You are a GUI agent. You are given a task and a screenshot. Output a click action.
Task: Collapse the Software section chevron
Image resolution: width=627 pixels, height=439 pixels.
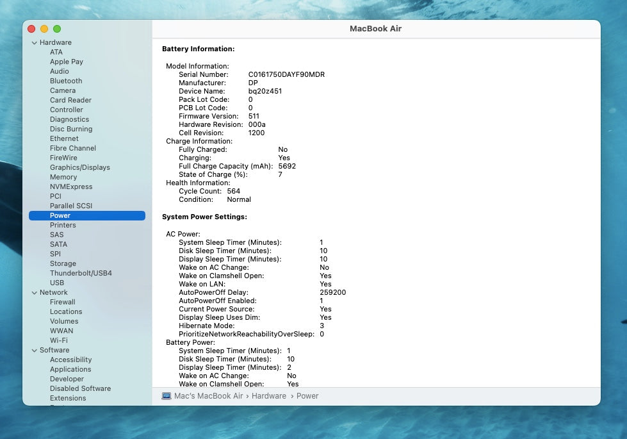coord(34,351)
